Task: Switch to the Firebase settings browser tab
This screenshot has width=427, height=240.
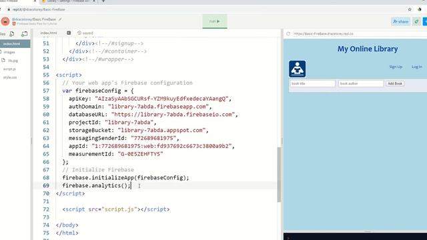Action: tap(67, 1)
